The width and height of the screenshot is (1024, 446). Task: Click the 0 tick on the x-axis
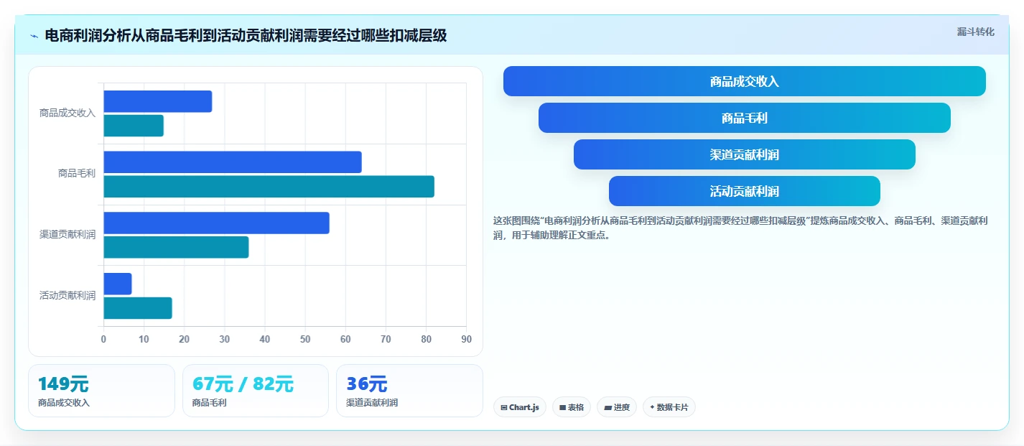pos(103,339)
